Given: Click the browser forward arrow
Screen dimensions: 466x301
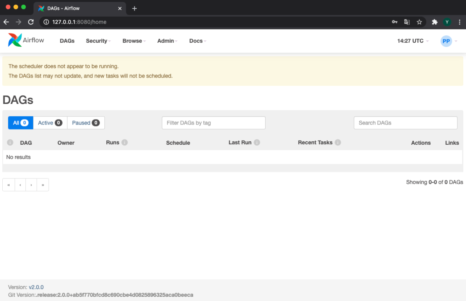Looking at the screenshot, I should [x=19, y=22].
